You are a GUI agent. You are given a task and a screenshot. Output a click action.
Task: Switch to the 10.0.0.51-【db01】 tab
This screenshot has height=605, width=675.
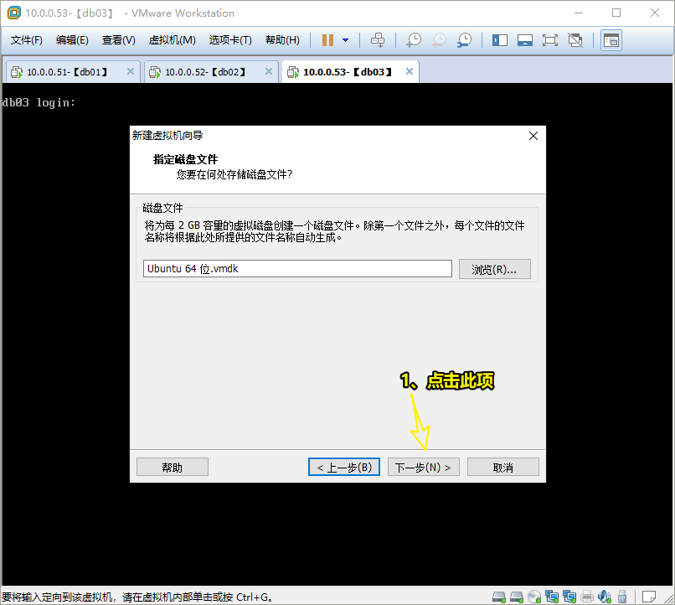click(67, 72)
